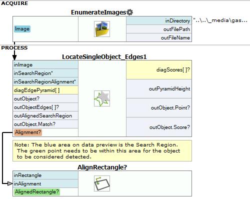
Task: Select the blue Image output label
Action: [x=22, y=29]
